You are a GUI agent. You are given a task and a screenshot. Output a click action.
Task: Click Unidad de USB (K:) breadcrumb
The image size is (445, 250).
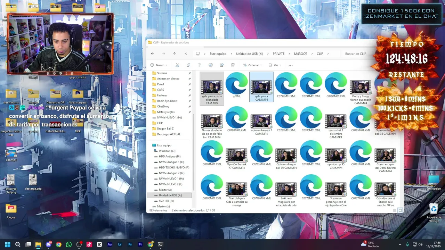(x=250, y=54)
